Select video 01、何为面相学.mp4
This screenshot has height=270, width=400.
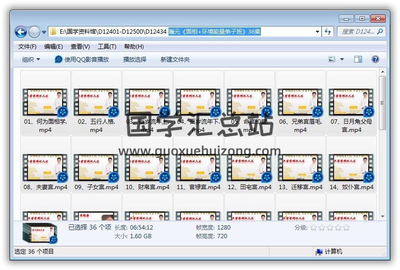[45, 103]
